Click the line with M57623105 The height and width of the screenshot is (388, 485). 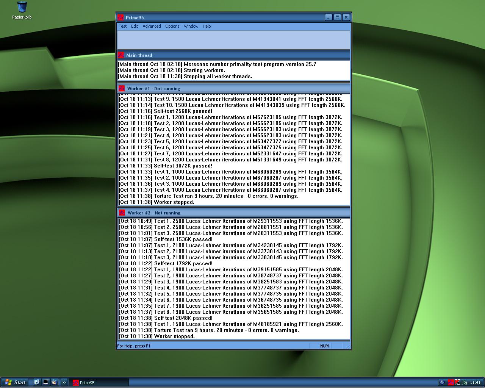[231, 117]
